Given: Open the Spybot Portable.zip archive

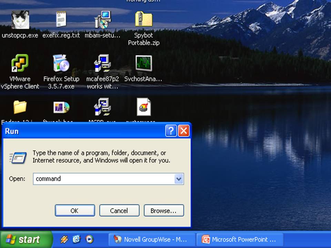Looking at the screenshot, I should coord(143,19).
